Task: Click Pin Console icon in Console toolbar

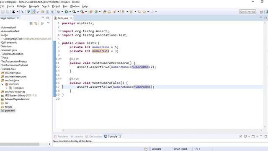Action: coord(240,136)
